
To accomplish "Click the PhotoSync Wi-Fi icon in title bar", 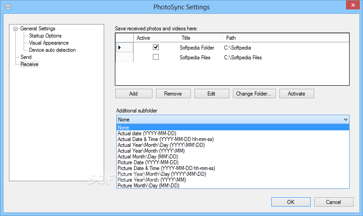I will [8, 7].
